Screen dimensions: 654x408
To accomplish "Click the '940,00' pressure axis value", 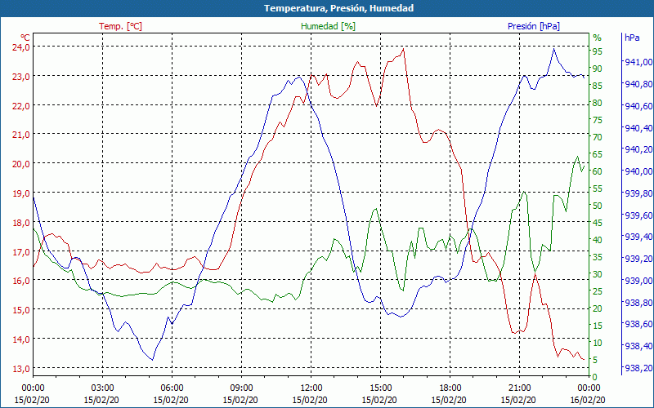I will point(638,171).
